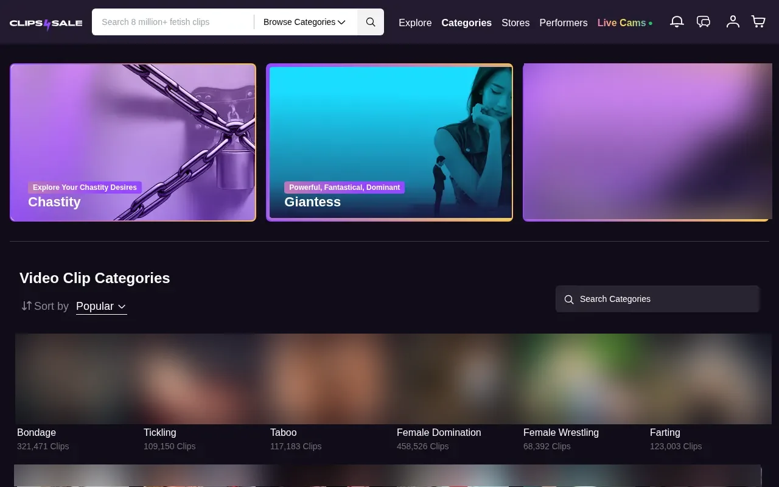Open the Clips4Sale logo home link

tap(46, 24)
